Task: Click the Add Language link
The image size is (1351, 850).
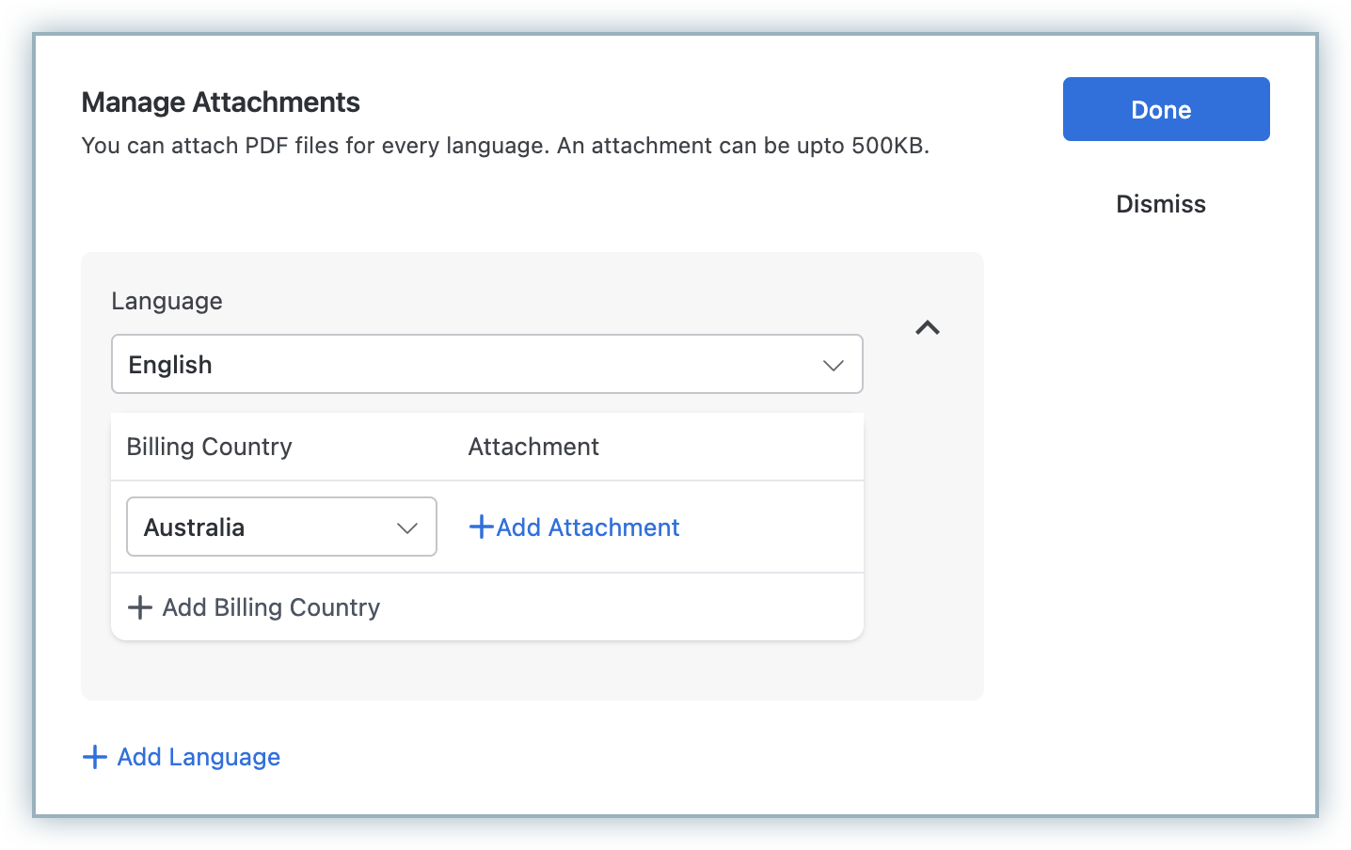Action: pos(199,757)
